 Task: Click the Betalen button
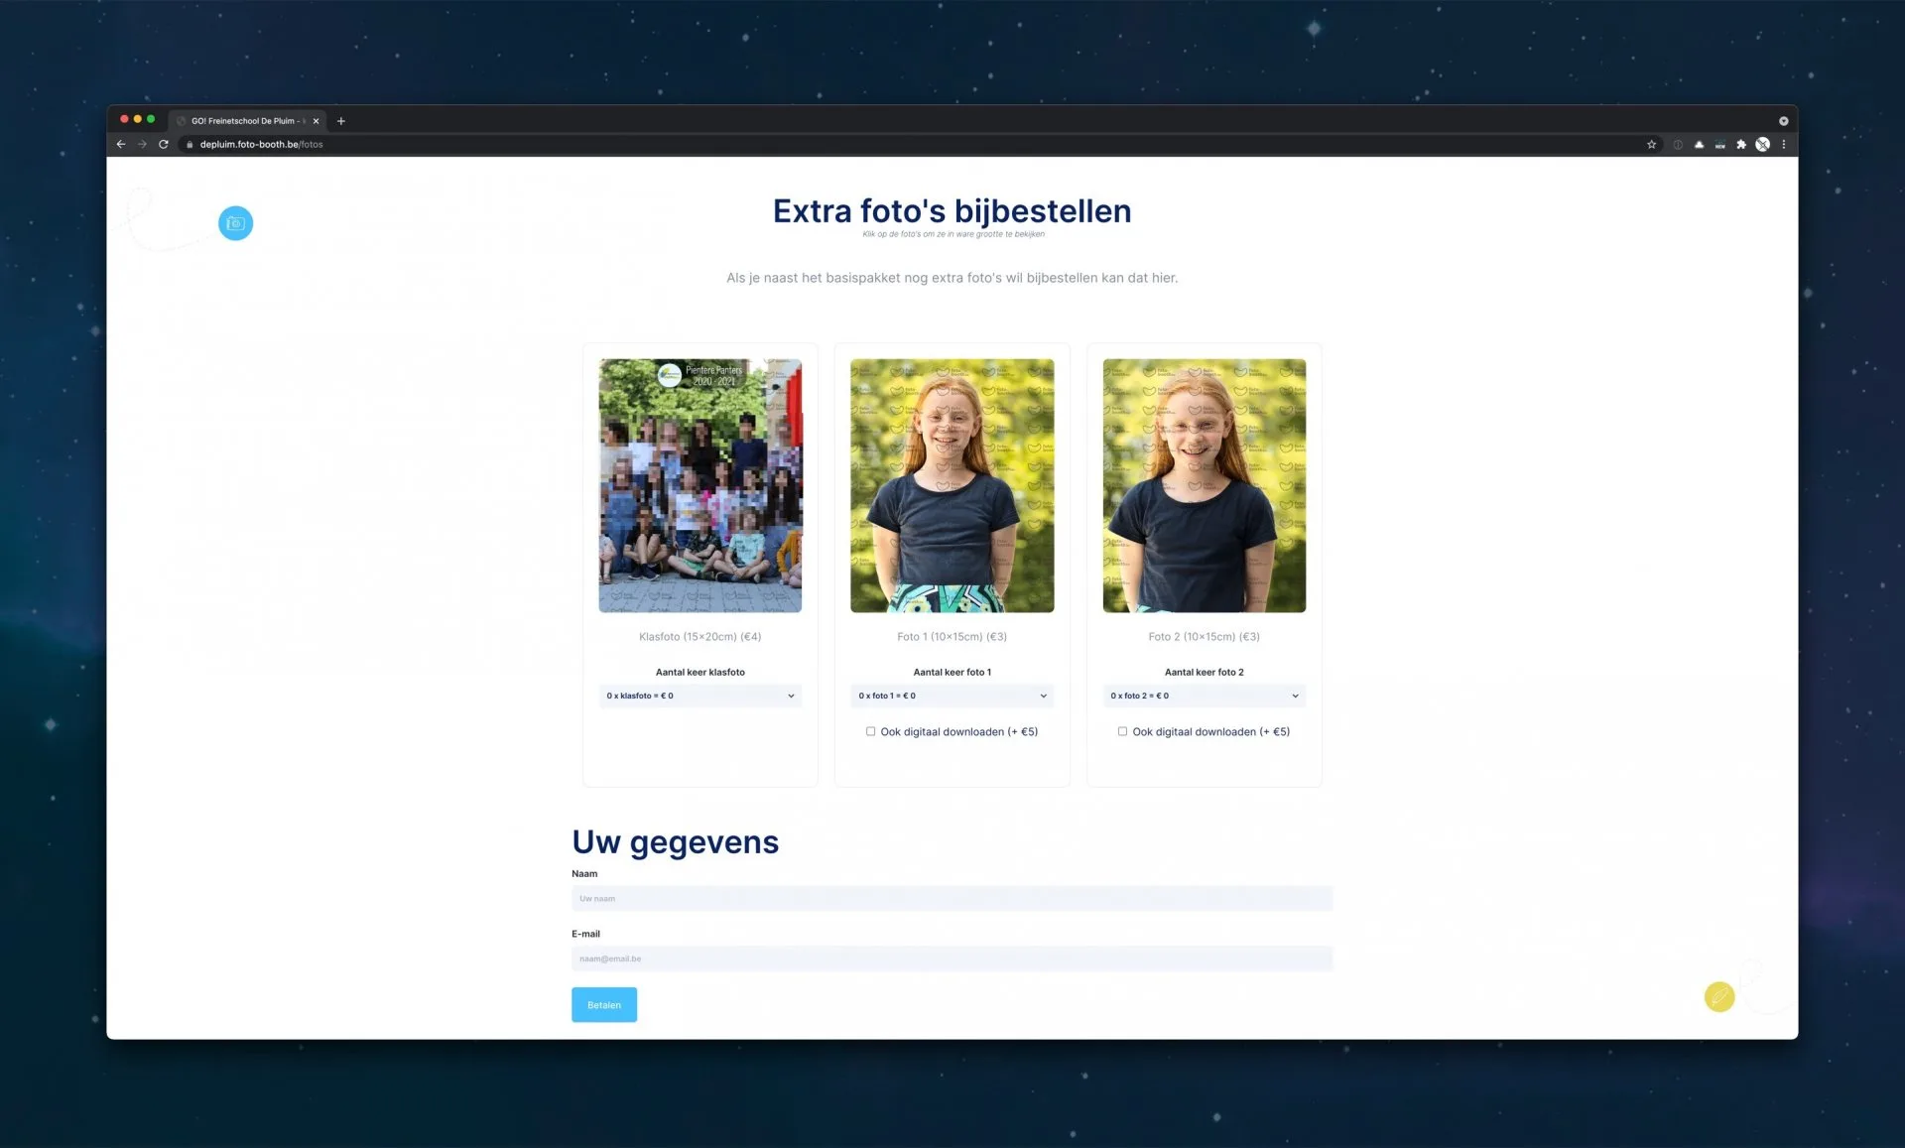pyautogui.click(x=603, y=1005)
